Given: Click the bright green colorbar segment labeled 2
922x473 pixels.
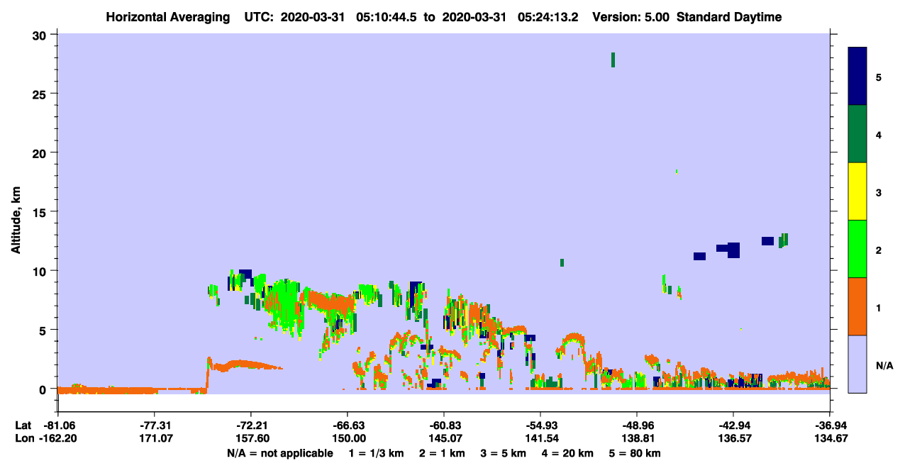Looking at the screenshot, I should (x=857, y=249).
